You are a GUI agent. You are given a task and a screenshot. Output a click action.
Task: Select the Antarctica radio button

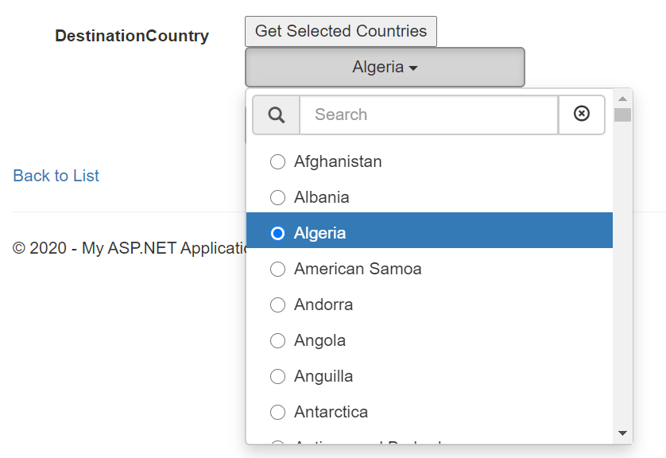(x=277, y=412)
